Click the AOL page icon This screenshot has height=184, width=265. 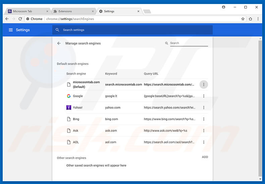tap(69, 142)
